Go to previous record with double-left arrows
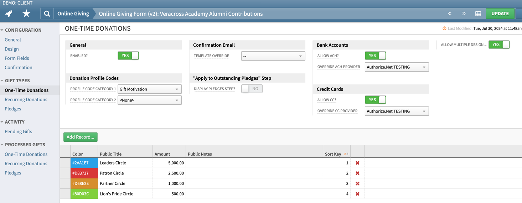The image size is (522, 203). click(x=450, y=14)
